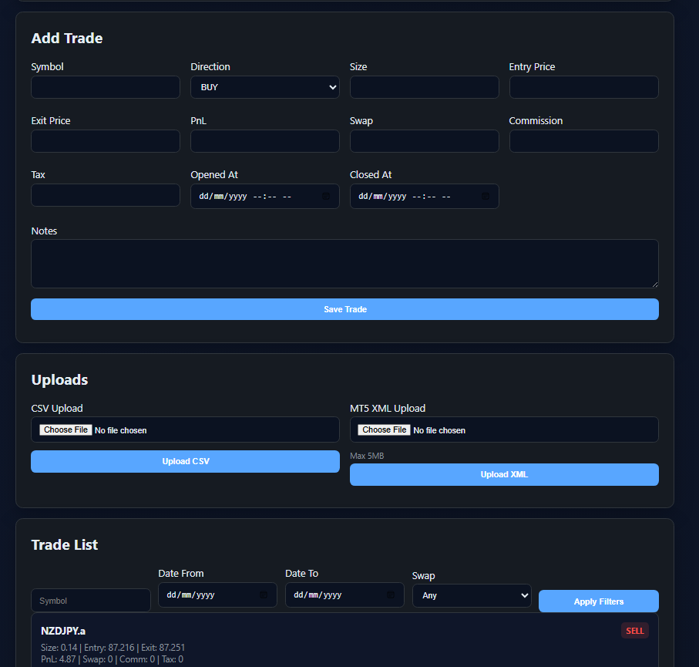
Task: Click calendar icon in Date From filter
Action: pos(264,595)
